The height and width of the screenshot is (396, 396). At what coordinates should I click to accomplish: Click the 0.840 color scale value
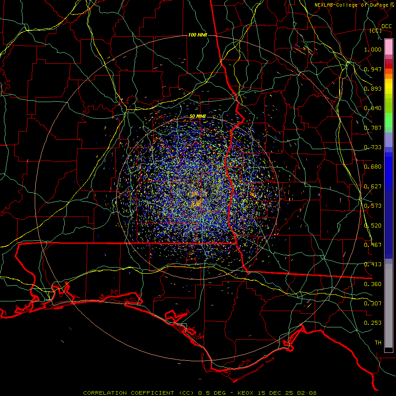(373, 108)
